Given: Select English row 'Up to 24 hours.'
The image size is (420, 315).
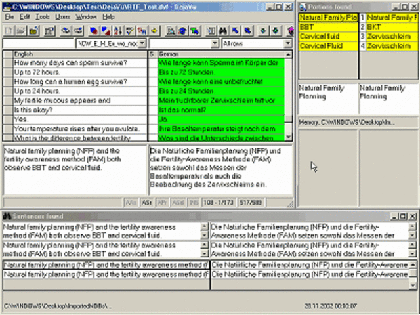Looking at the screenshot, I should coord(80,91).
